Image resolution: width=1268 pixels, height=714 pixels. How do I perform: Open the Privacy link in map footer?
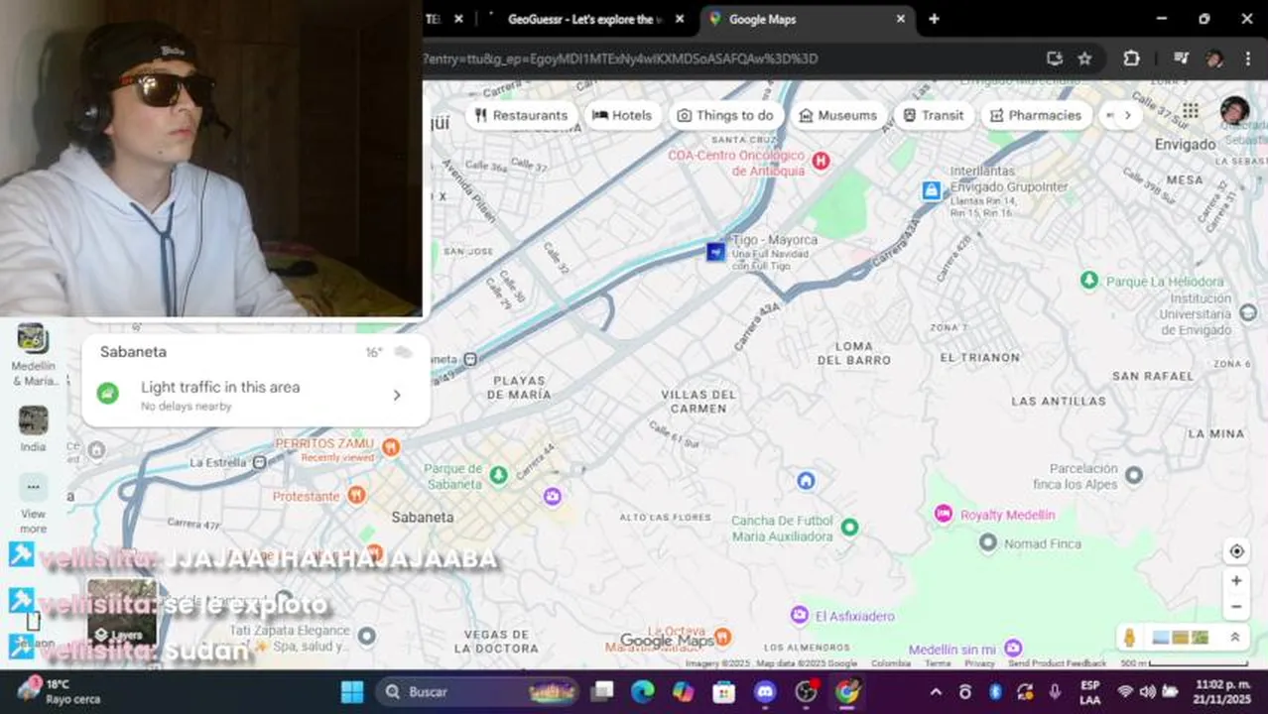(979, 663)
